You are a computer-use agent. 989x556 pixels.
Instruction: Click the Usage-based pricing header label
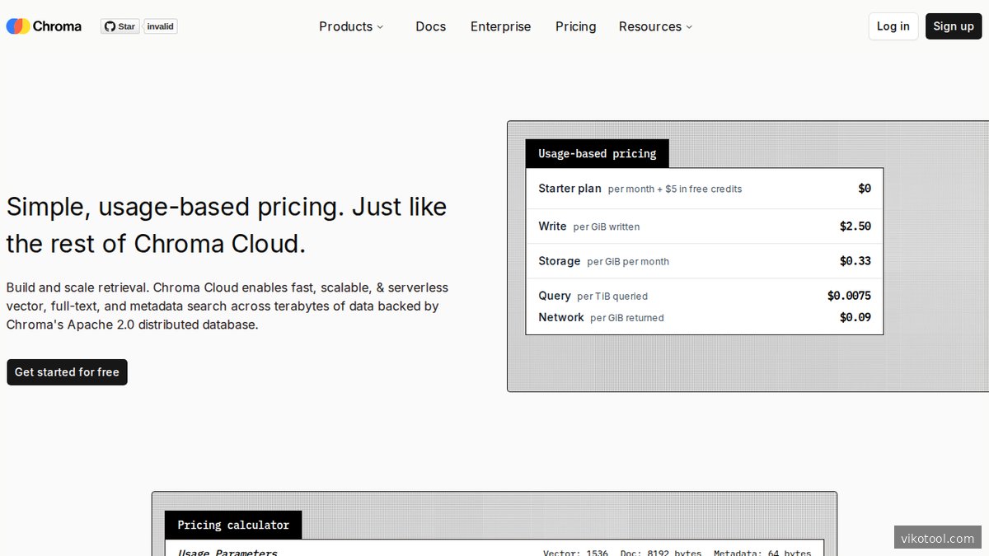coord(597,153)
